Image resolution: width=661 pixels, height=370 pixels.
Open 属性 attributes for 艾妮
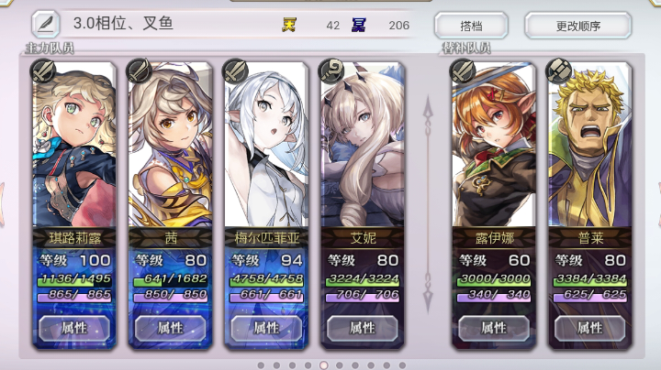point(362,328)
